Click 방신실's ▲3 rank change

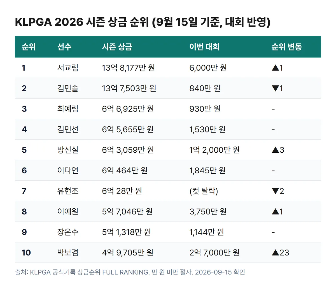coord(278,150)
